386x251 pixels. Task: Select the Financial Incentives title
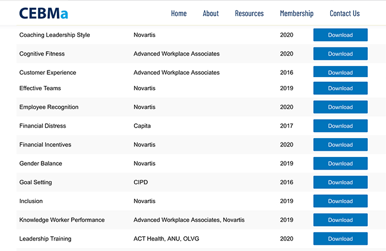[x=45, y=145]
